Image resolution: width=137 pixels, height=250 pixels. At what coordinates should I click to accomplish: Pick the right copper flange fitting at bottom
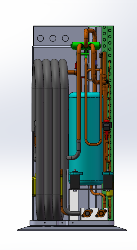point(101,213)
